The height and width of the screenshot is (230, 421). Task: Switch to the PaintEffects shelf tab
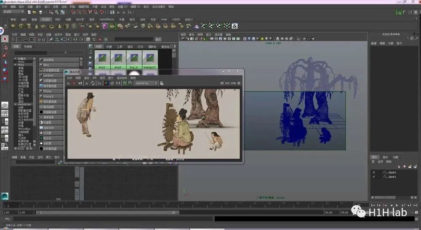tap(107, 19)
